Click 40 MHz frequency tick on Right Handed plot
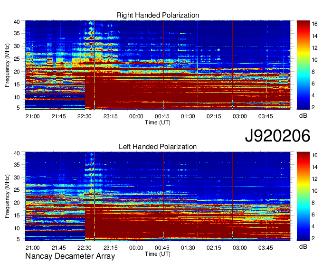323x262 pixels. [x=17, y=22]
